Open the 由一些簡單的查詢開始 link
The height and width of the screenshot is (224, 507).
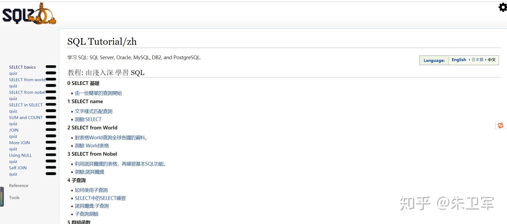[x=98, y=93]
